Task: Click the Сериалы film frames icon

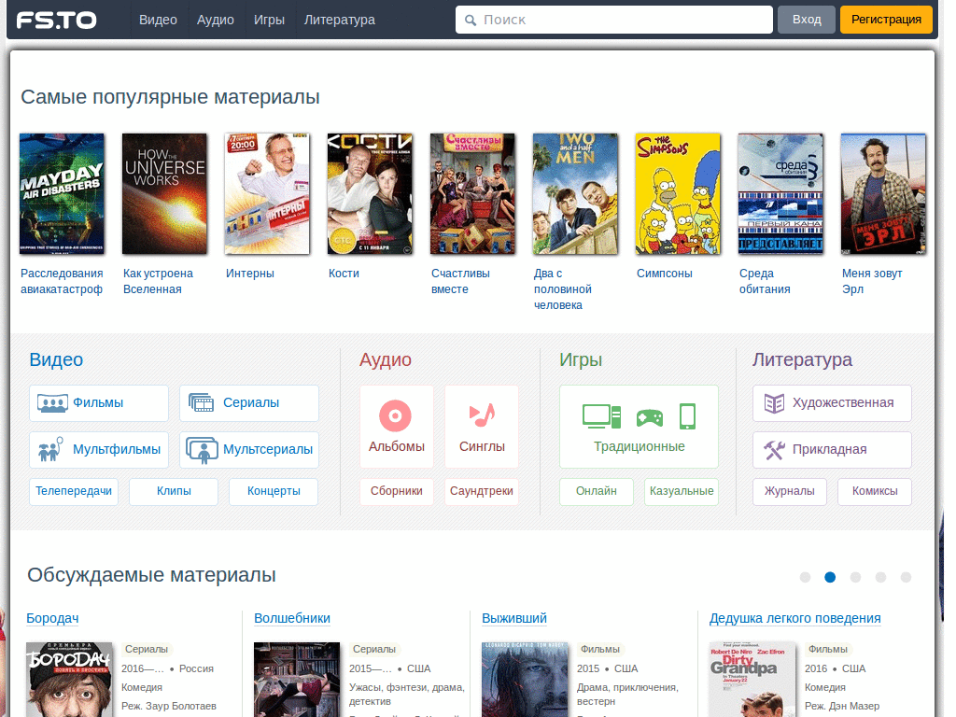Action: [202, 403]
